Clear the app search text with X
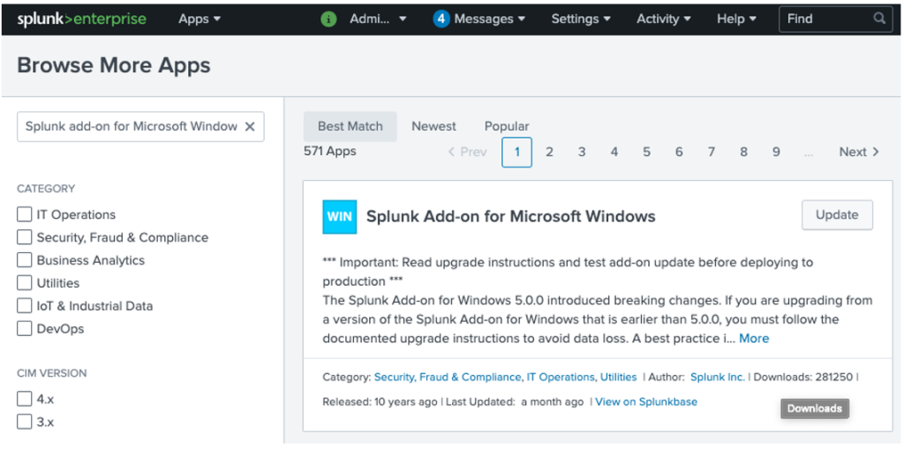The height and width of the screenshot is (449, 904). point(250,127)
